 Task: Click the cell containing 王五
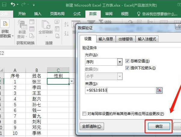pyautogui.click(x=36, y=93)
